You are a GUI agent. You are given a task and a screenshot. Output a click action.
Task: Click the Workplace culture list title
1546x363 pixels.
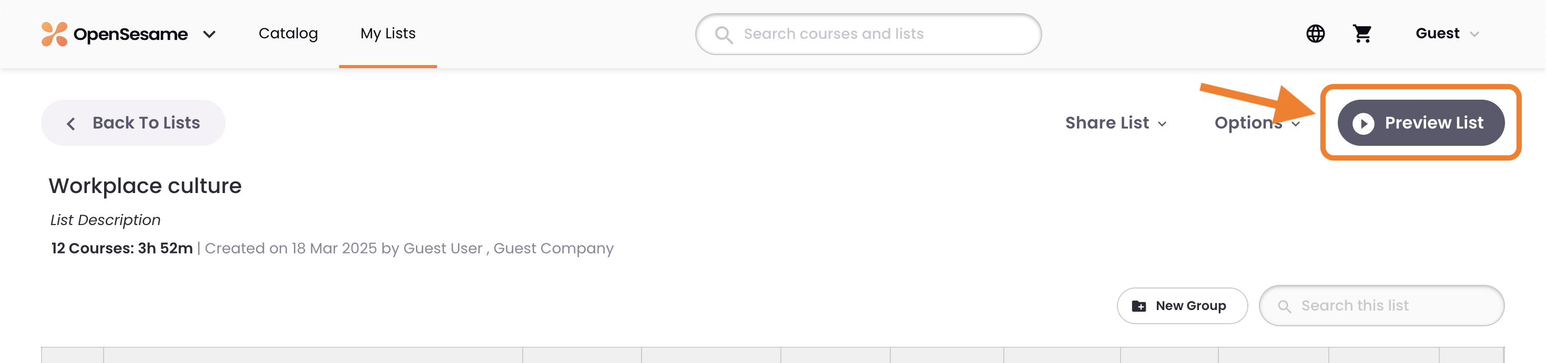(145, 186)
